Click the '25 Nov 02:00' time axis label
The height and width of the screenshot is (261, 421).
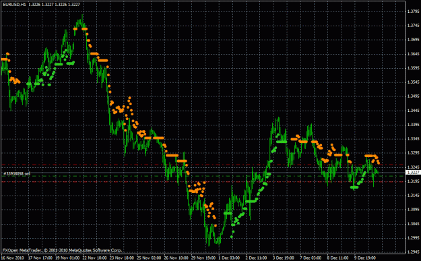[x=149, y=258]
